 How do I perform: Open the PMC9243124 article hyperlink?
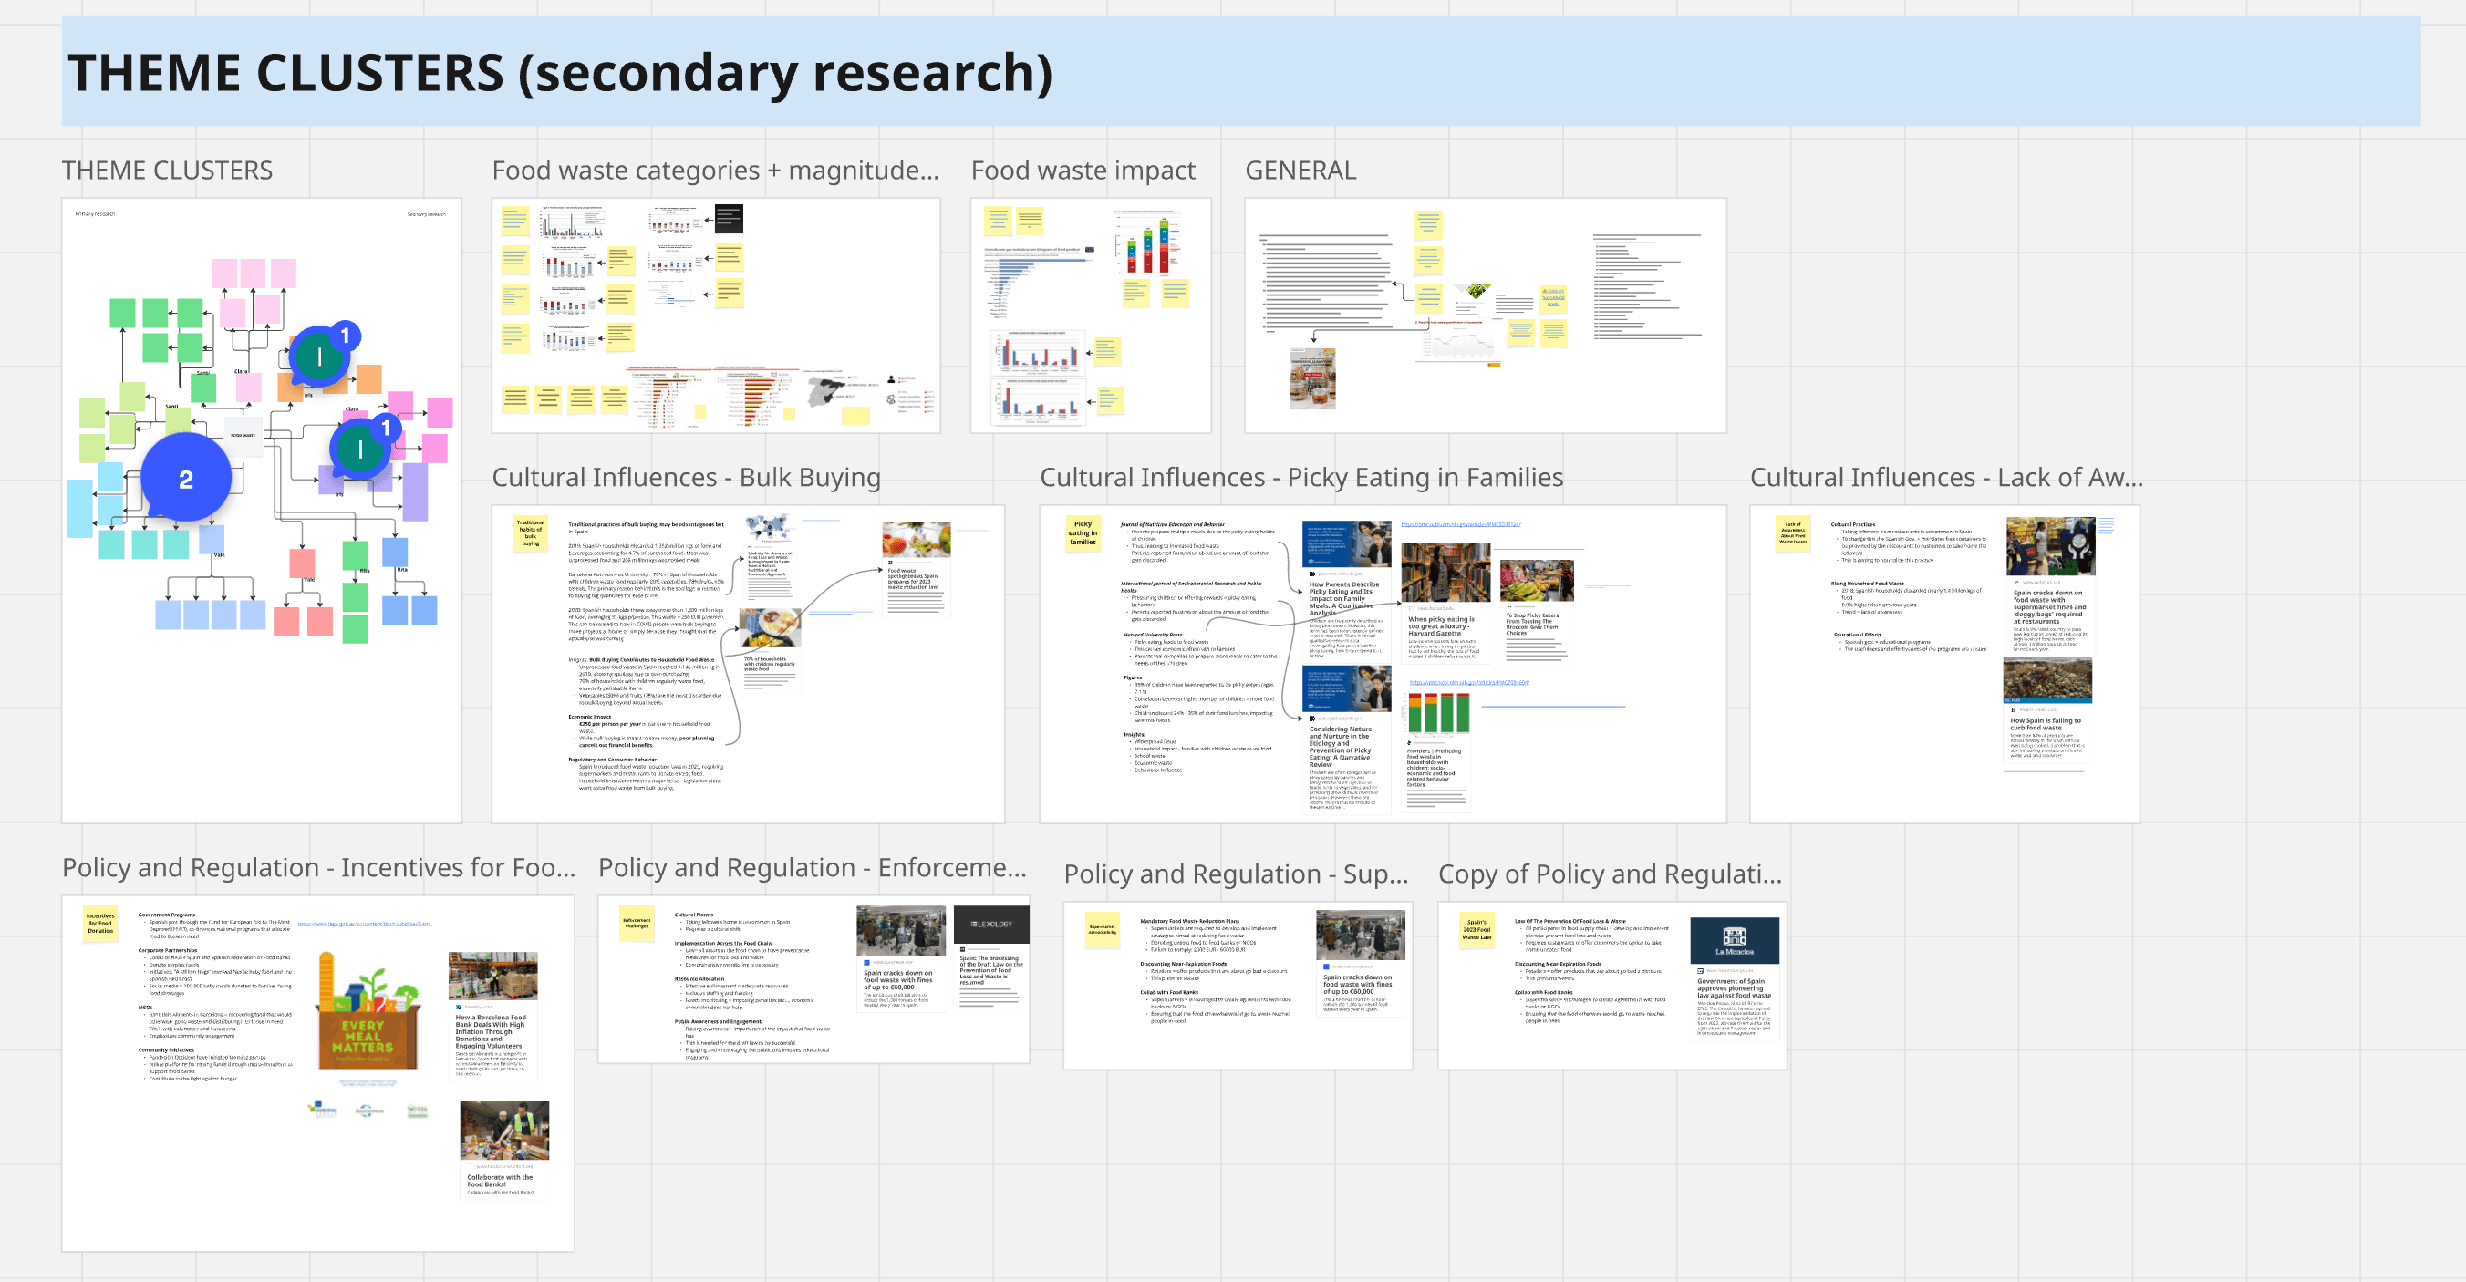pyautogui.click(x=1460, y=524)
